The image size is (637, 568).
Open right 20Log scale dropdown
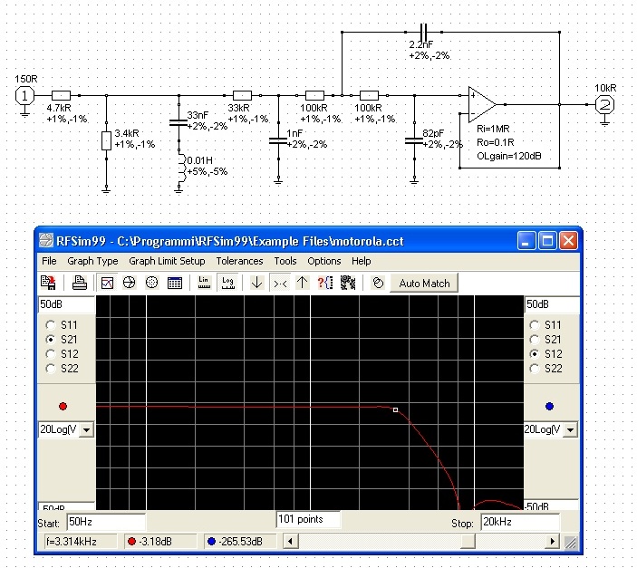[x=573, y=429]
